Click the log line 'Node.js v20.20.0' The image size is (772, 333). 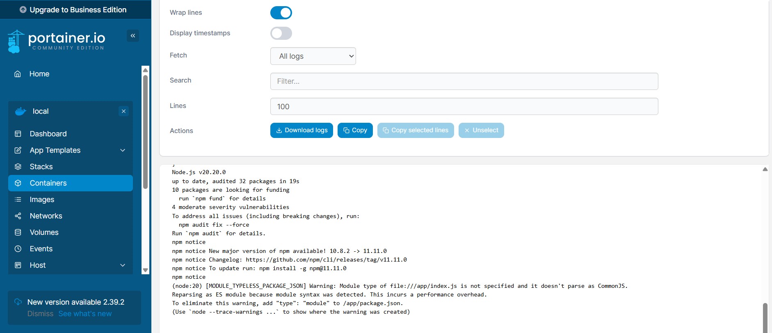(199, 172)
